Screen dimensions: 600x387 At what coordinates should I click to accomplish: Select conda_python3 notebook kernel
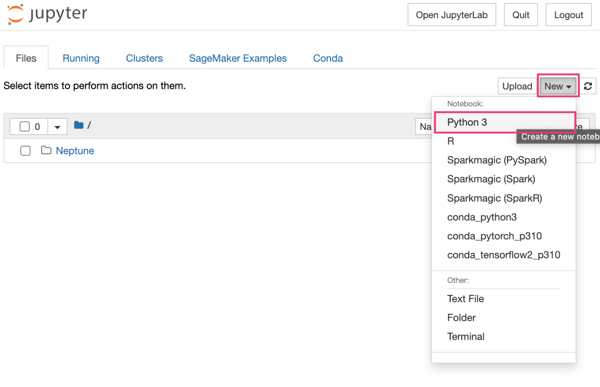(x=504, y=217)
